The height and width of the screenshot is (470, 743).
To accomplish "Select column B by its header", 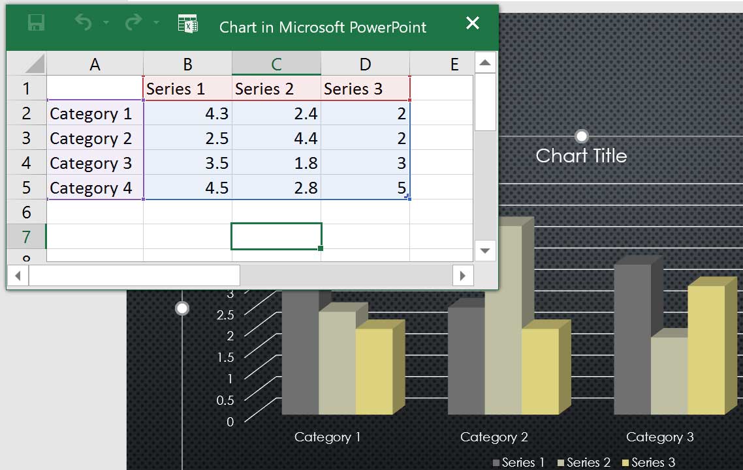I will pyautogui.click(x=187, y=63).
